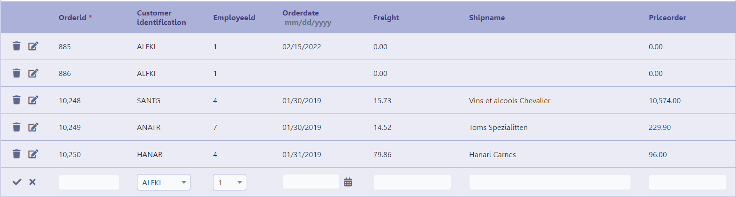Cancel new row with X icon
Viewport: 736px width, 197px height.
(32, 182)
